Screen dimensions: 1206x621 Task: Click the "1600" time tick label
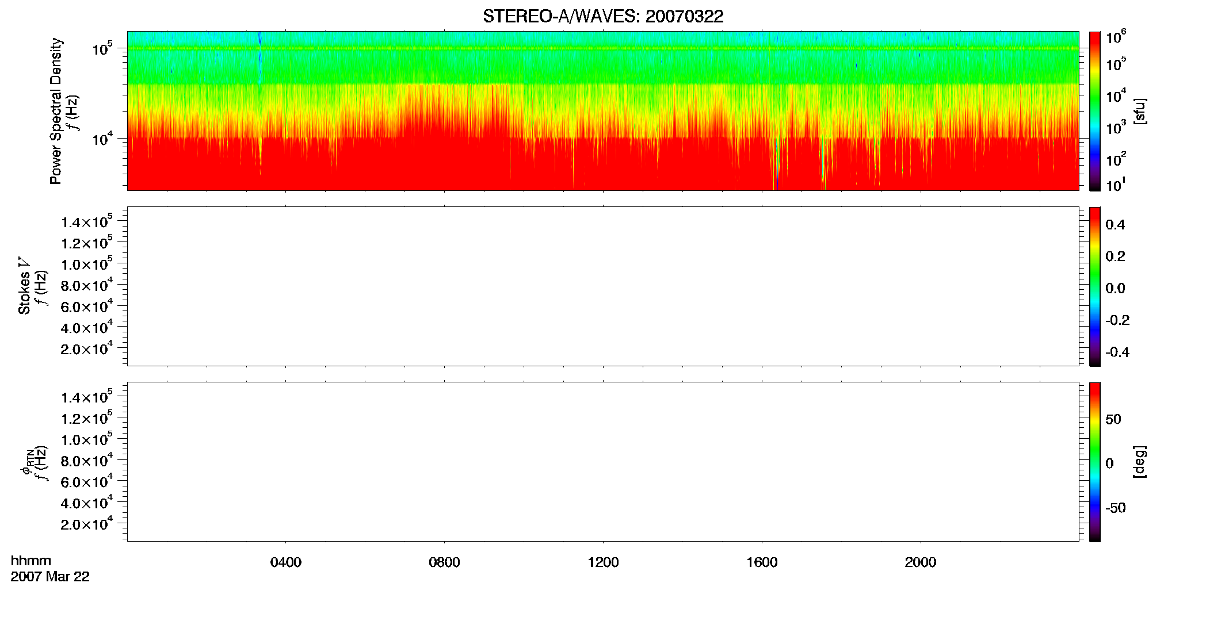[x=762, y=562]
